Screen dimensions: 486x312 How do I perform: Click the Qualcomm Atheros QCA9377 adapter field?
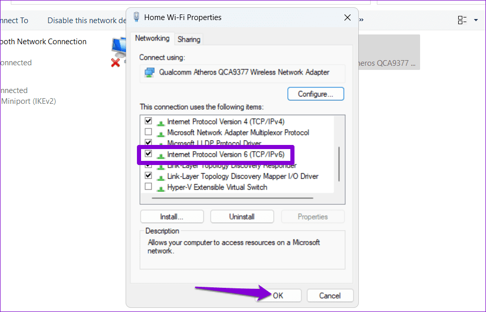tap(242, 74)
